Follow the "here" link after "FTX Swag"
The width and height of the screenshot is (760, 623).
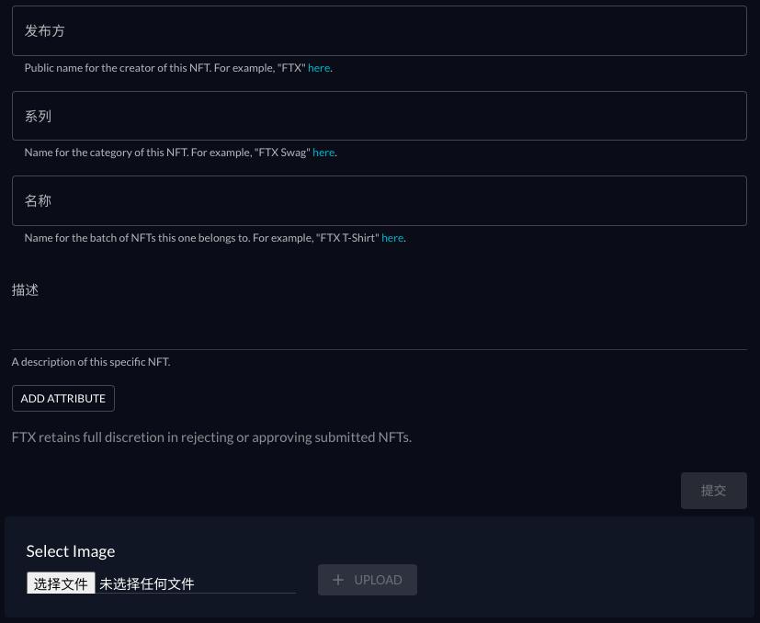[x=323, y=153]
